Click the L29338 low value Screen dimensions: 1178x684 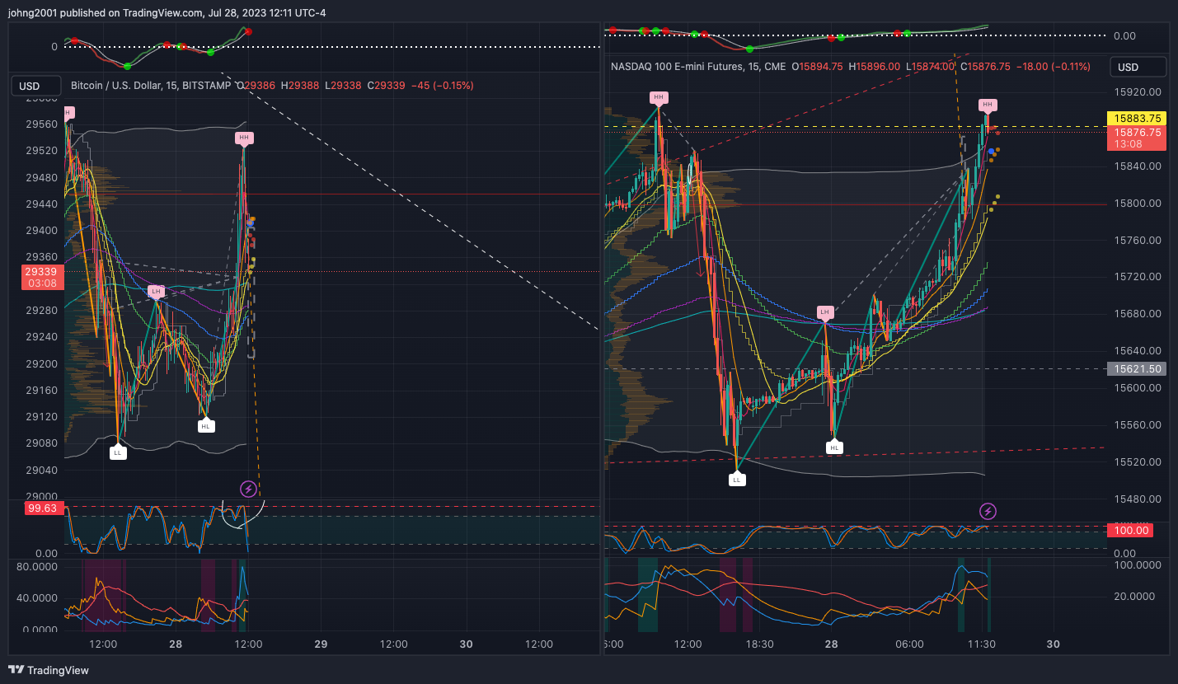[344, 86]
